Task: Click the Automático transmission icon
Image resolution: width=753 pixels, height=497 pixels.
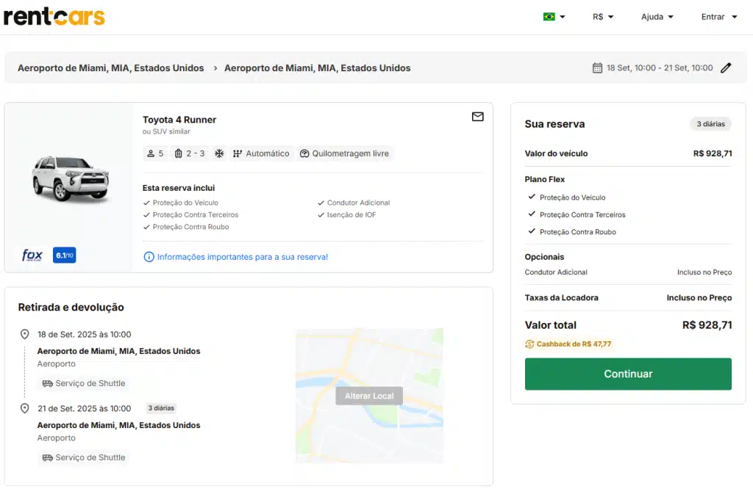Action: [x=237, y=153]
